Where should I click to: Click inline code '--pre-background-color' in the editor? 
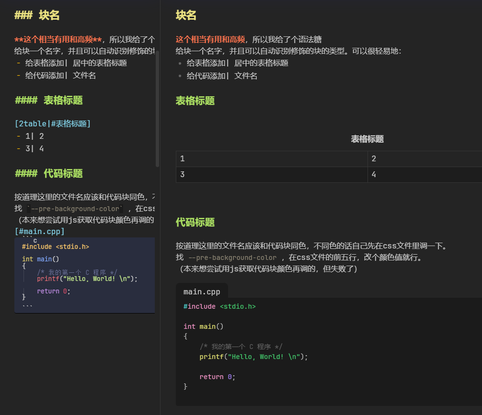pos(75,209)
